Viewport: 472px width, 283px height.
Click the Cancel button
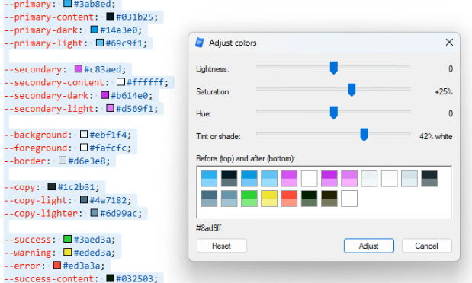[x=426, y=246]
